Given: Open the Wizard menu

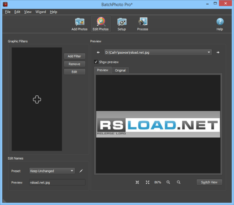Looking at the screenshot, I should pos(40,12).
